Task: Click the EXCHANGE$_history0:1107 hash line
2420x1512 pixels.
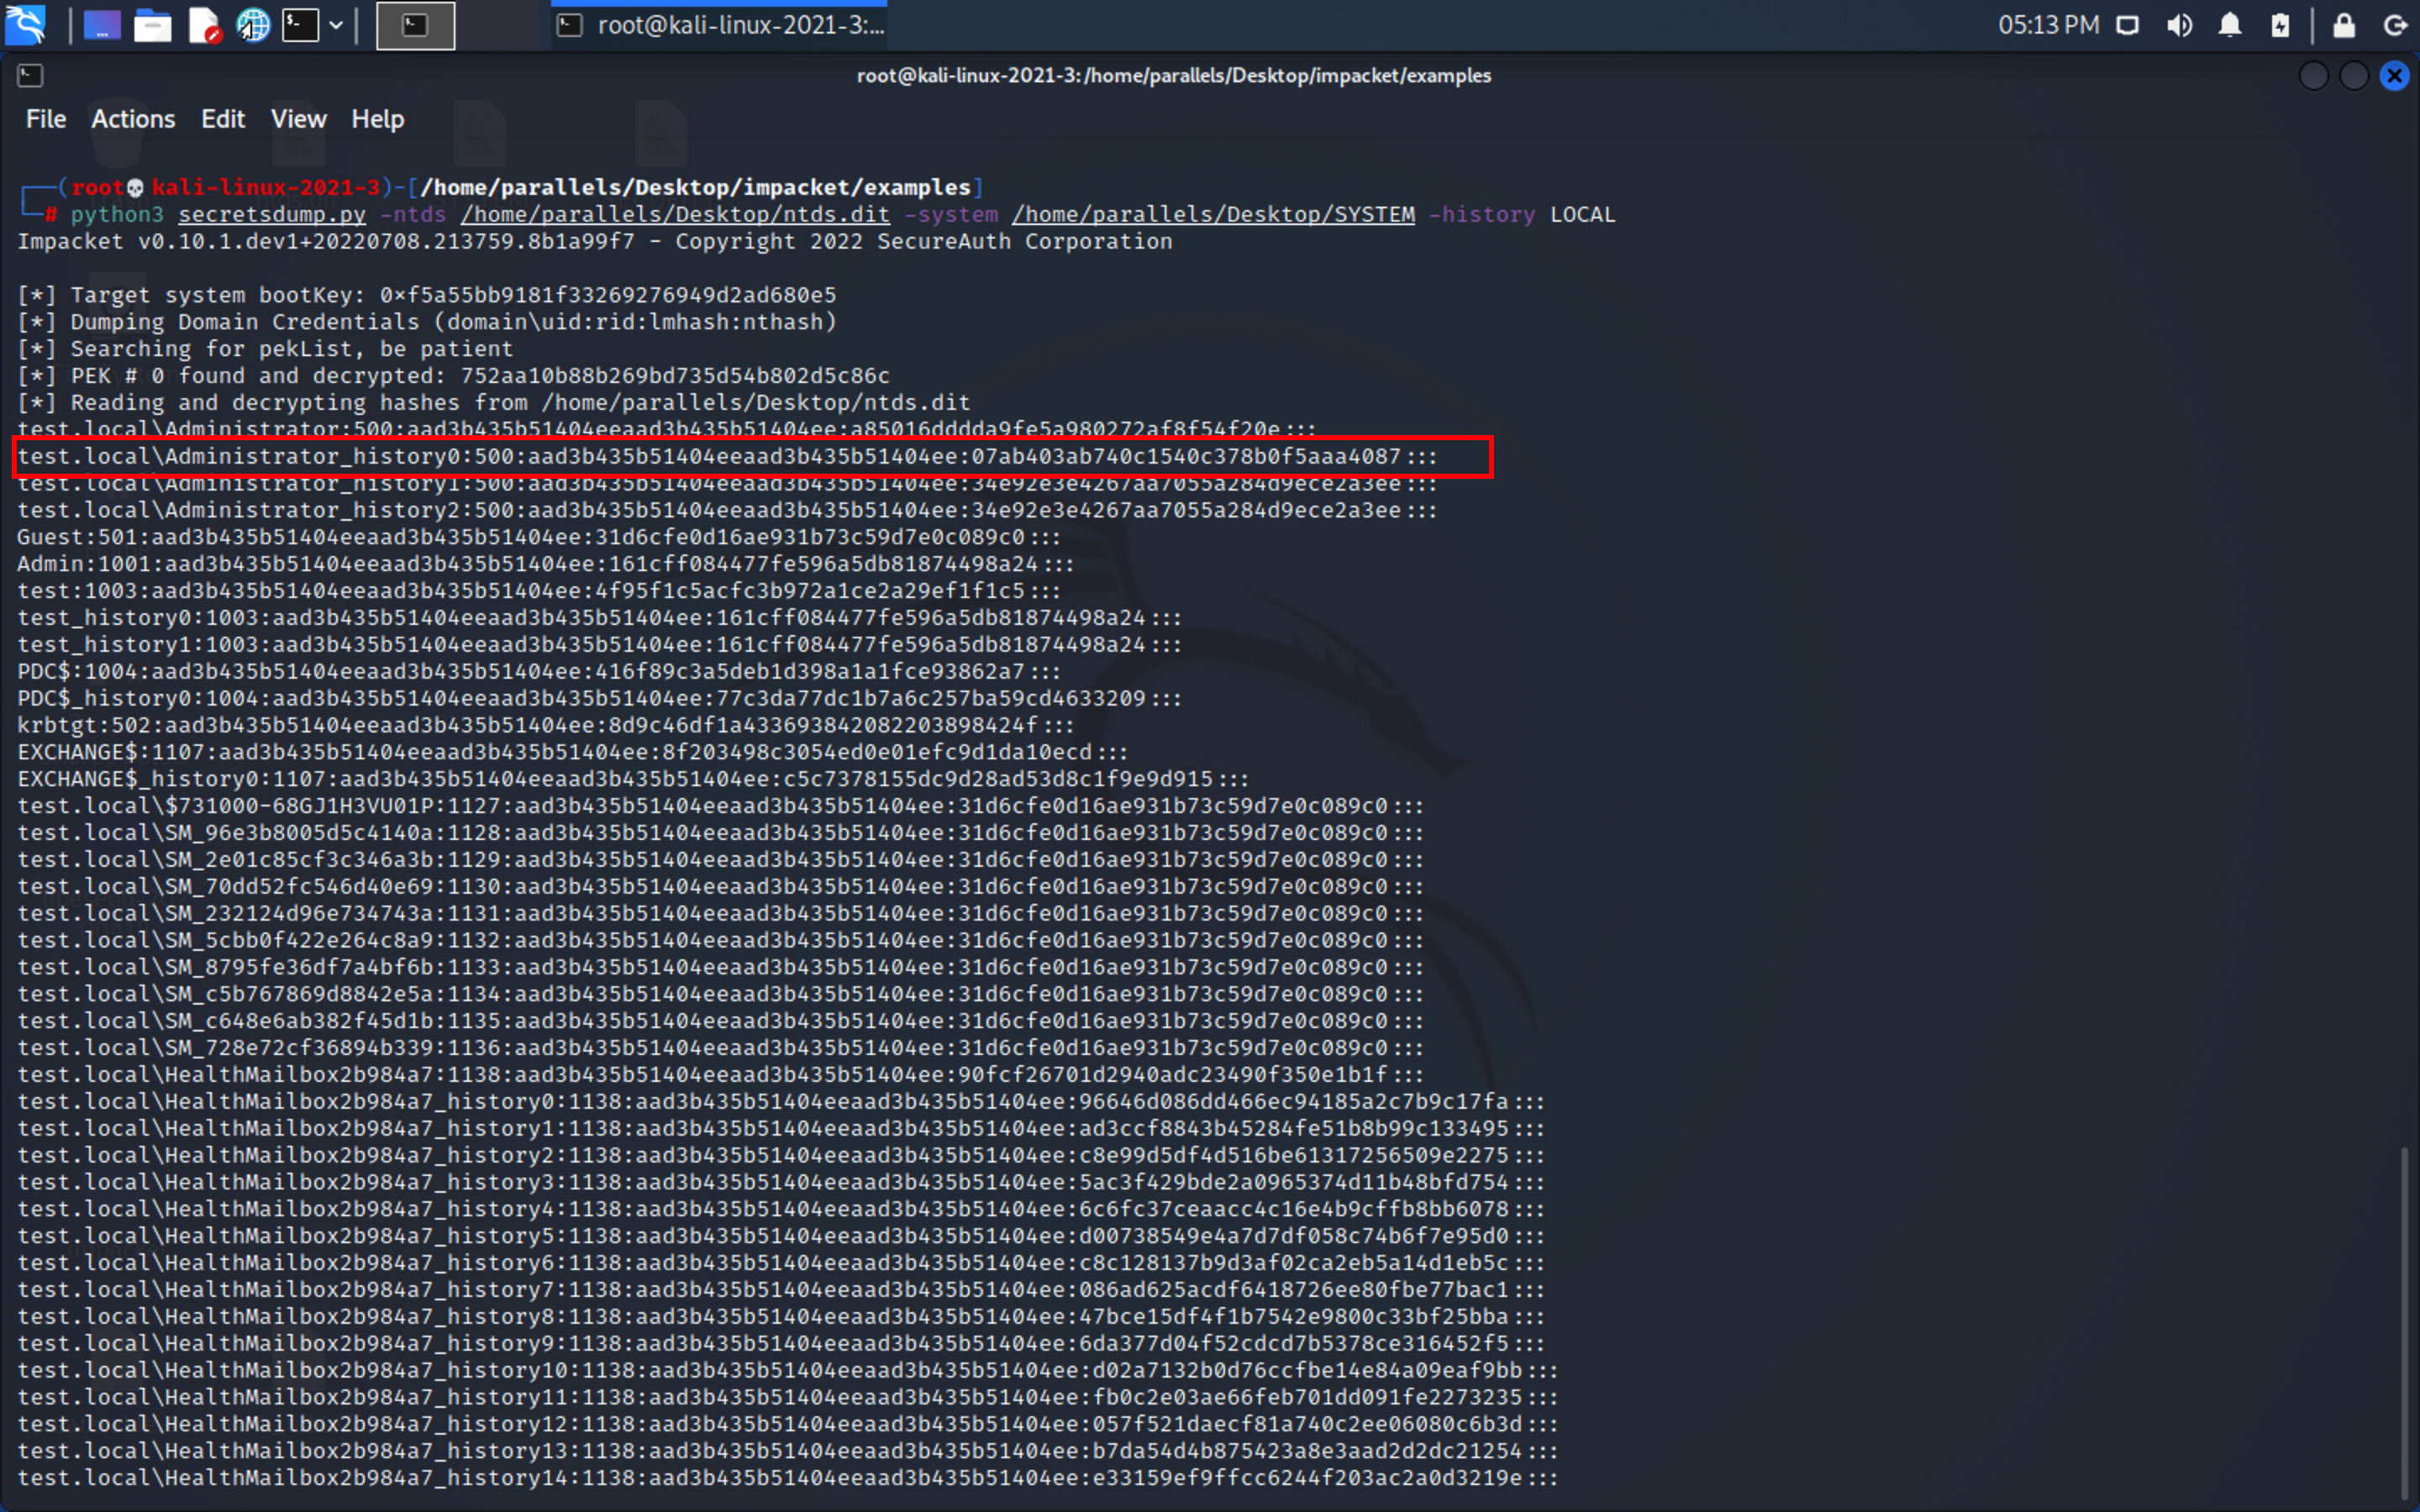Action: (633, 779)
